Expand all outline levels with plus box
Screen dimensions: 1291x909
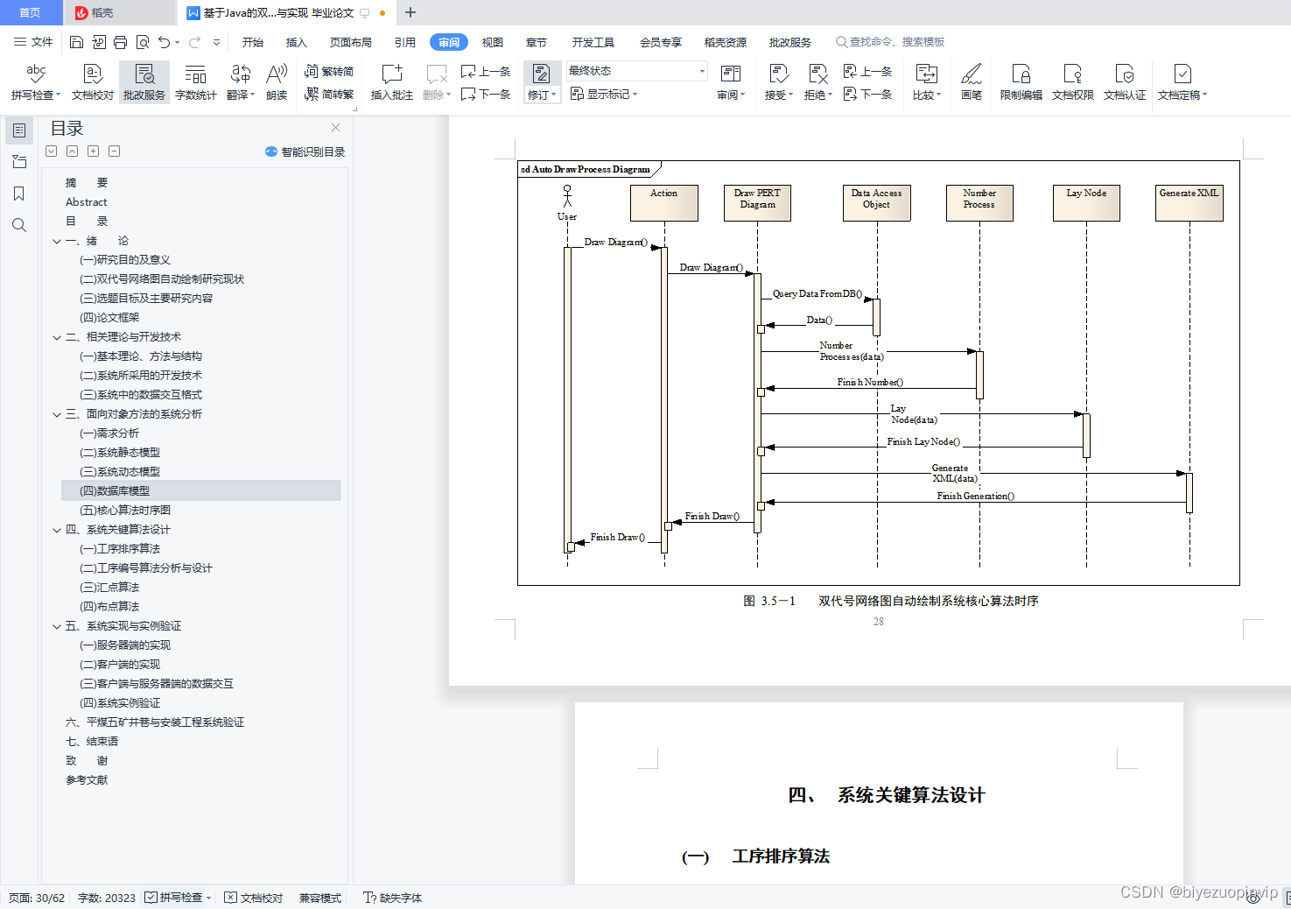(94, 151)
